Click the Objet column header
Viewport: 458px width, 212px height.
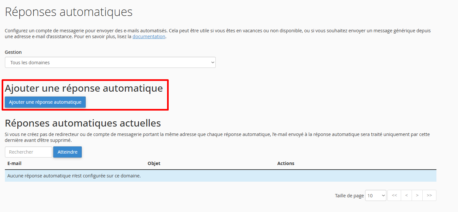click(x=154, y=163)
